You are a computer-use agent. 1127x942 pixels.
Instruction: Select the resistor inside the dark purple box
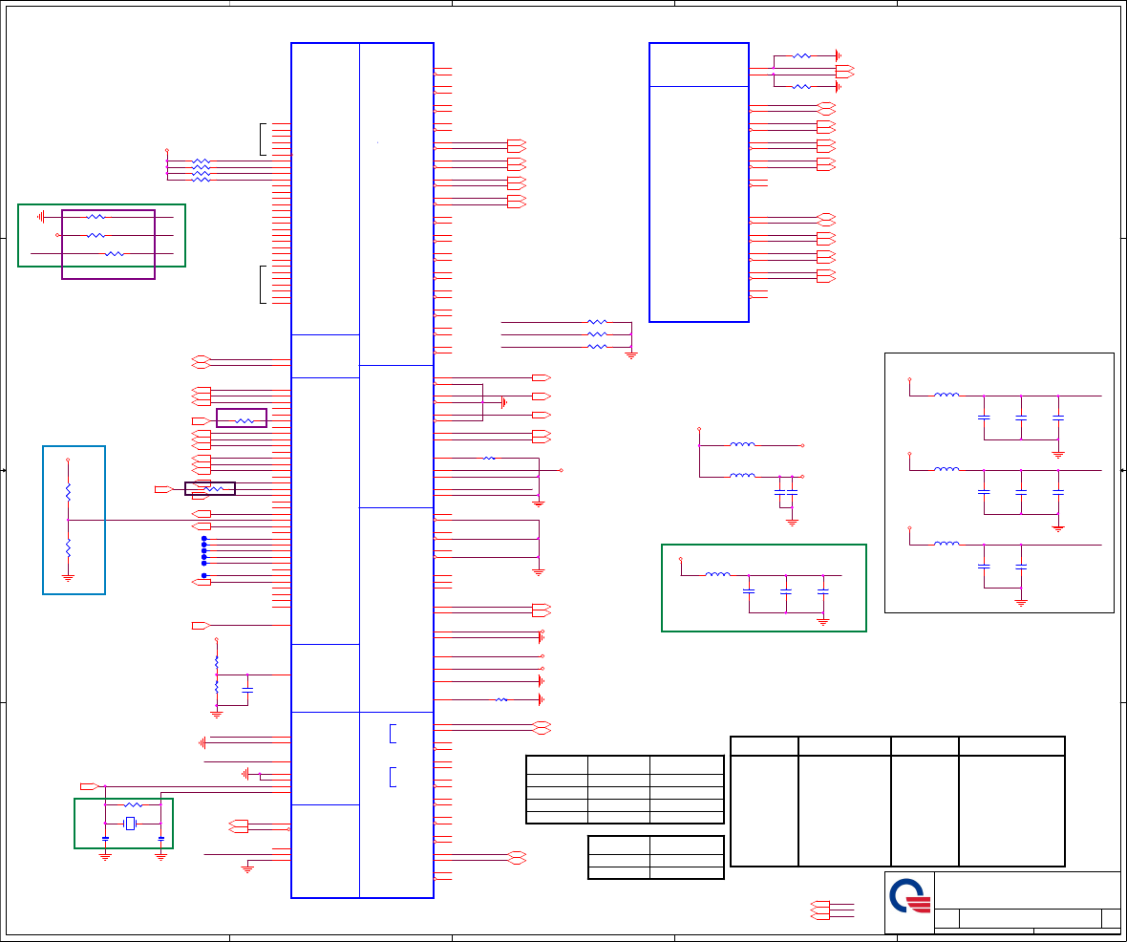tap(214, 489)
